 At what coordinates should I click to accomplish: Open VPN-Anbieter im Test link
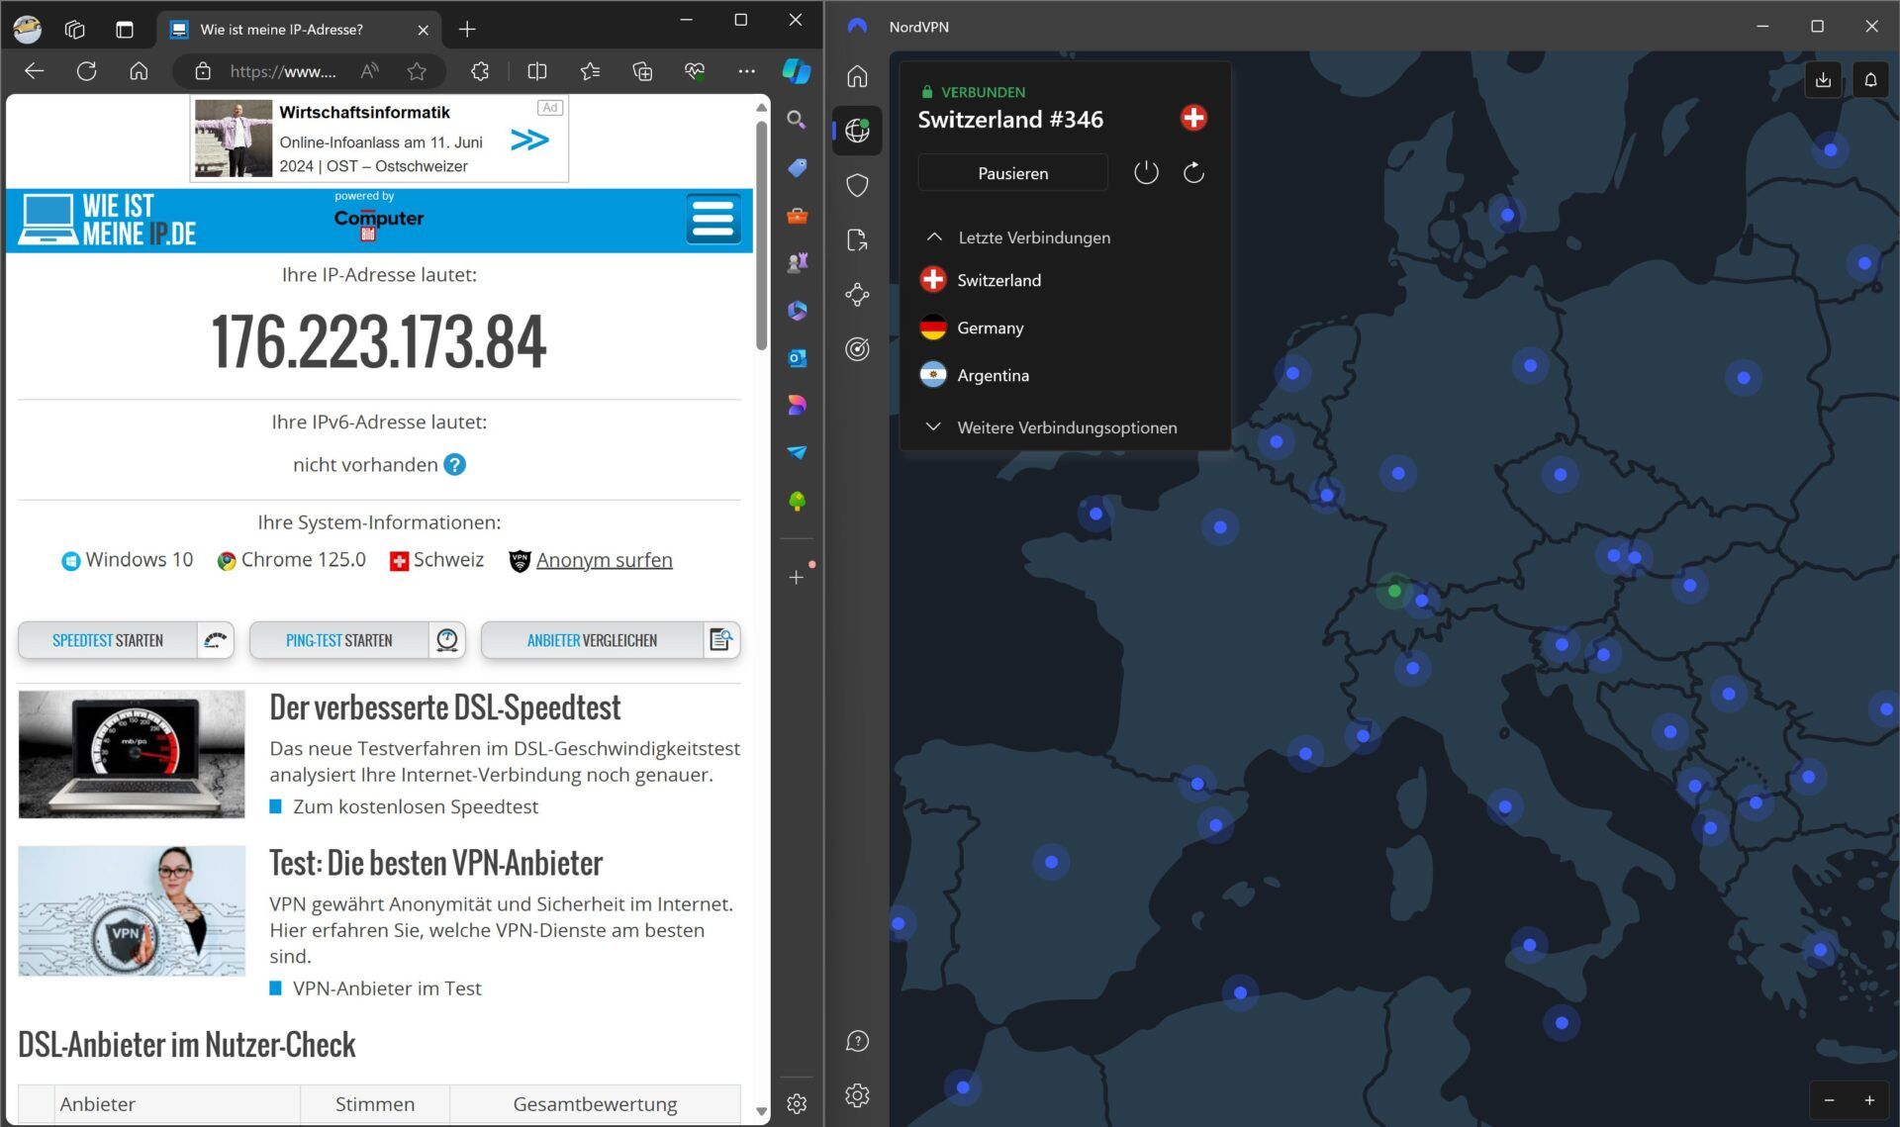coord(387,987)
